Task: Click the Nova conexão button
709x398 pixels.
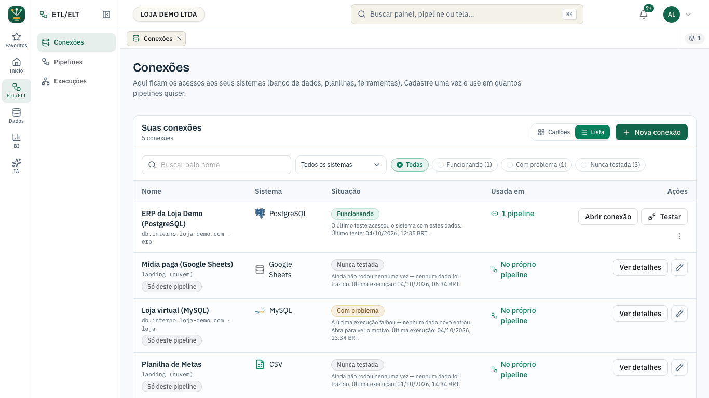Action: tap(651, 132)
